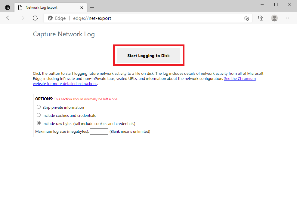Screen dimensions: 297x210
Task: Select Strip private information option
Action: [39, 107]
